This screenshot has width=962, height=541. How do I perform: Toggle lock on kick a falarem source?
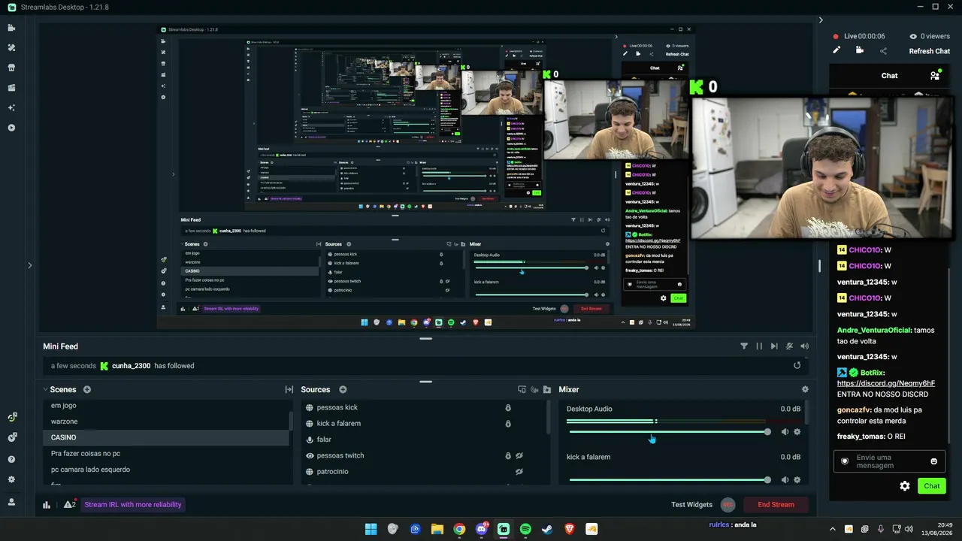[x=508, y=424]
